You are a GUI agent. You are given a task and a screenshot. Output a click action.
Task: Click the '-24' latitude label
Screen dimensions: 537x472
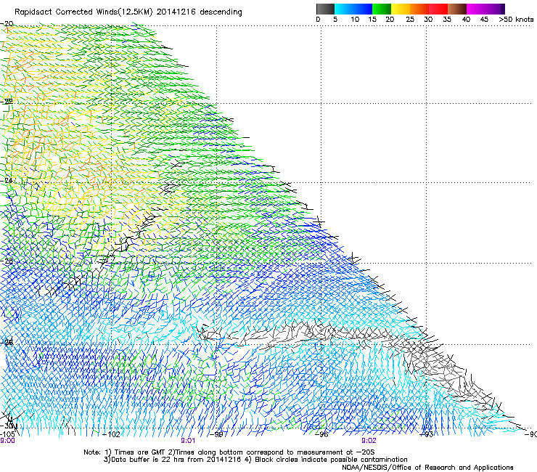pyautogui.click(x=7, y=180)
